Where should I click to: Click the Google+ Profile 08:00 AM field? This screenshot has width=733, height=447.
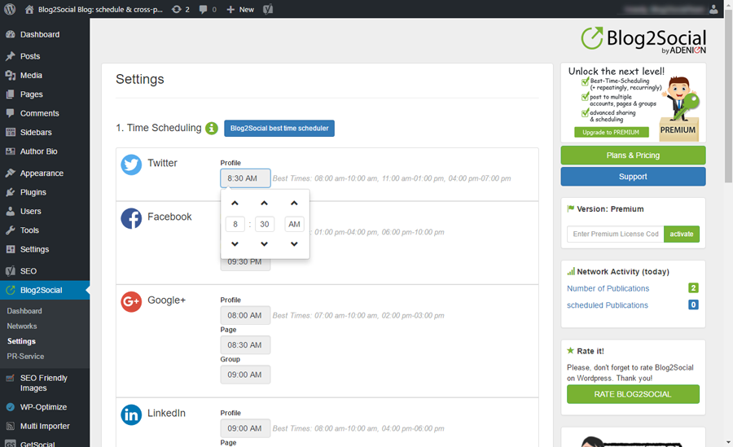245,315
